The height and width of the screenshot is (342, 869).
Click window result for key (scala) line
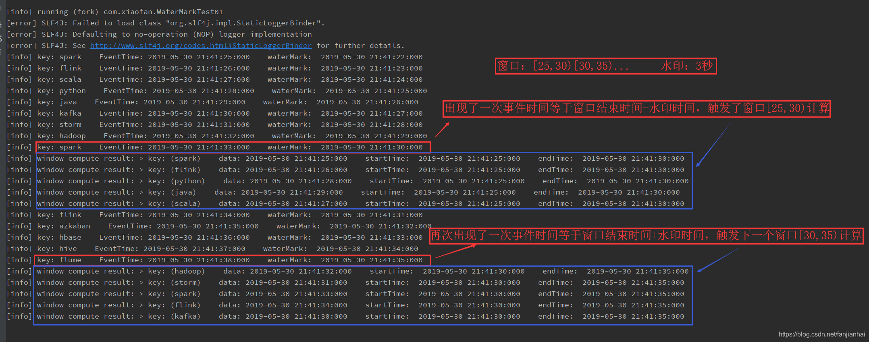coord(345,203)
